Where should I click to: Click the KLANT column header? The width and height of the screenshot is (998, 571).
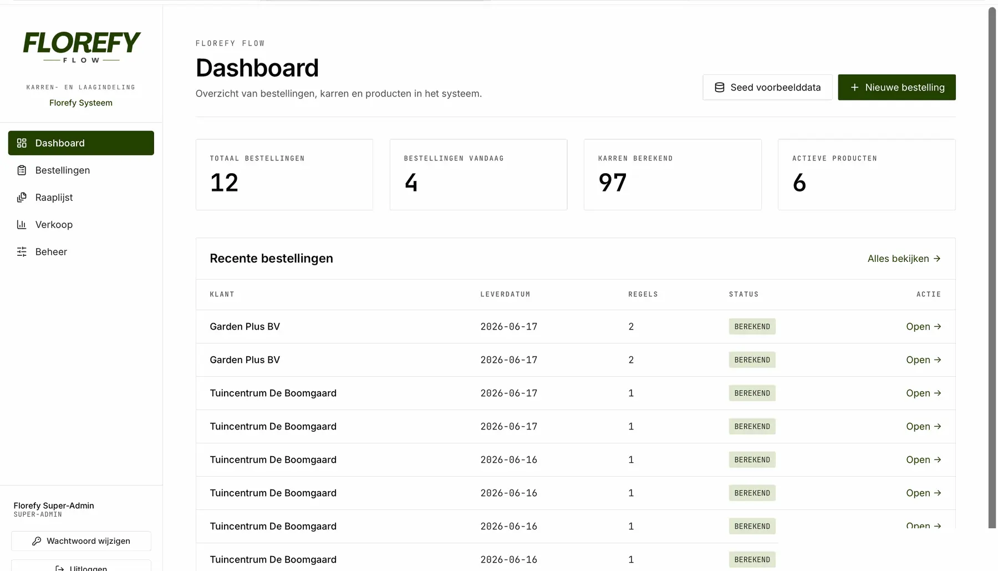(222, 295)
